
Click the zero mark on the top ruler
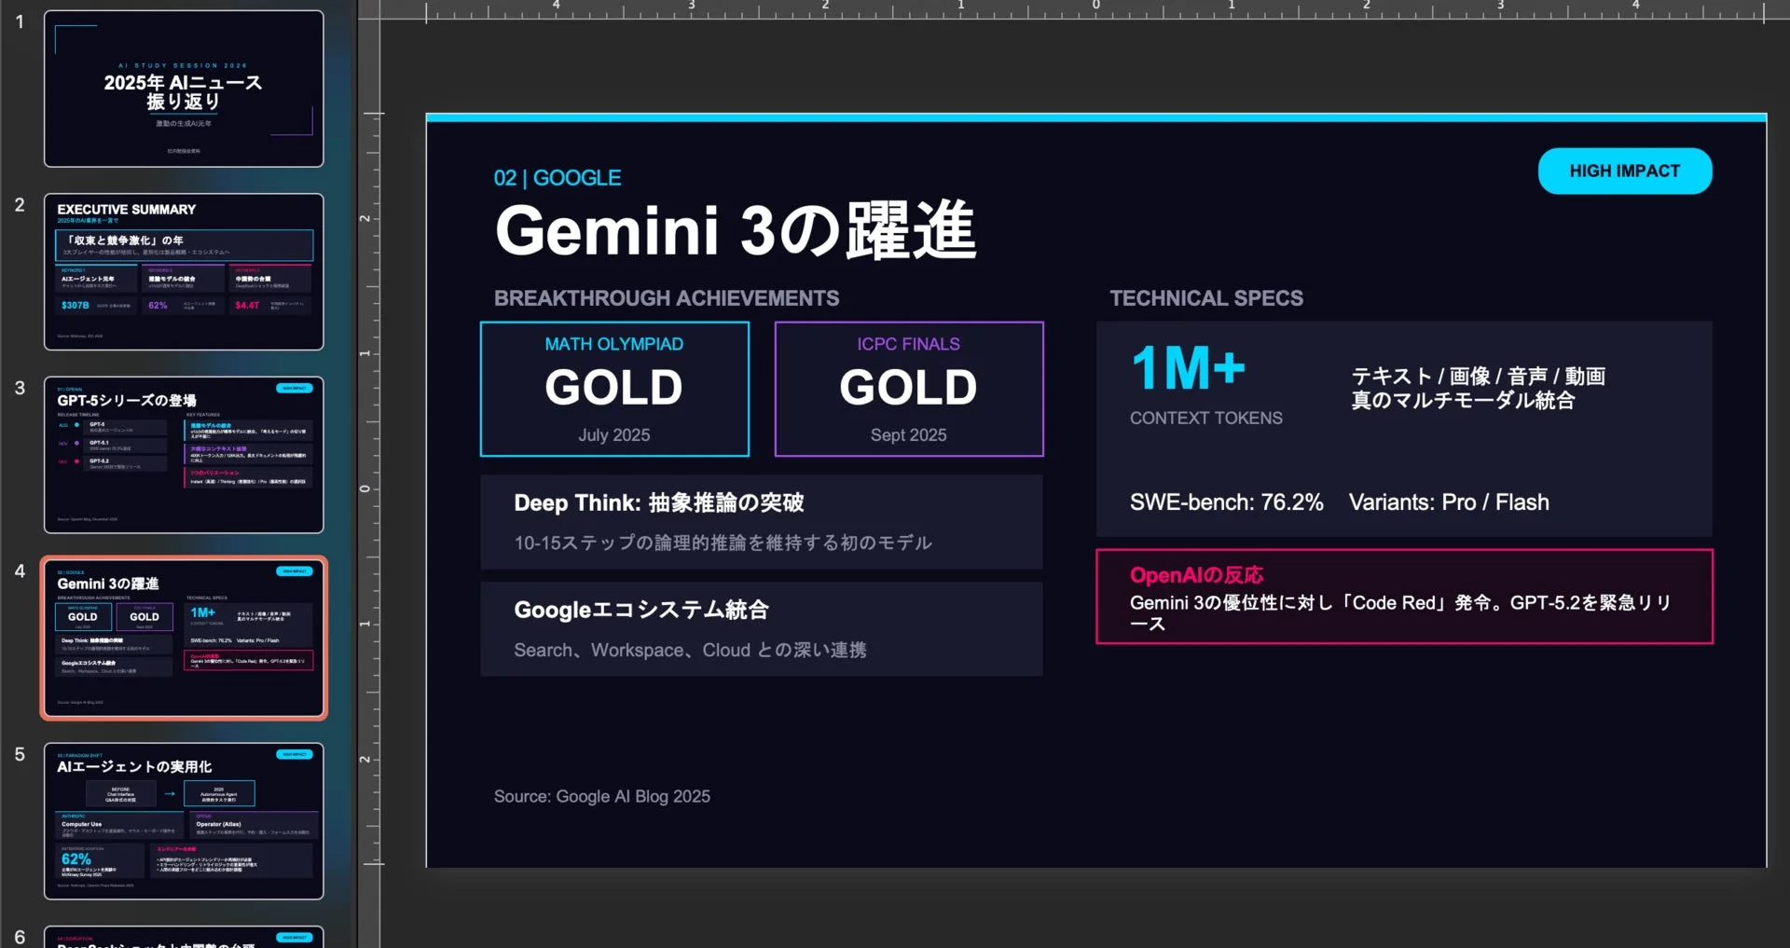coord(1095,7)
